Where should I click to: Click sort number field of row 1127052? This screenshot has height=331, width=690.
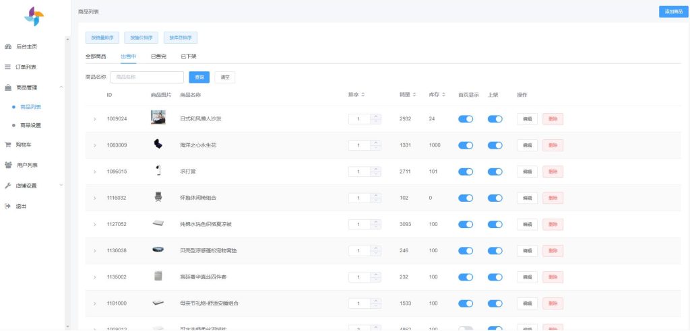coord(359,225)
